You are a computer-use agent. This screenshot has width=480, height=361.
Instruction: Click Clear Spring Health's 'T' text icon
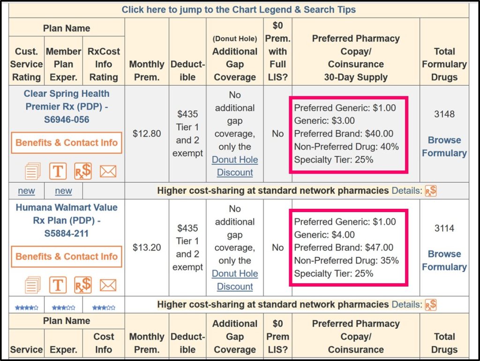pos(57,171)
